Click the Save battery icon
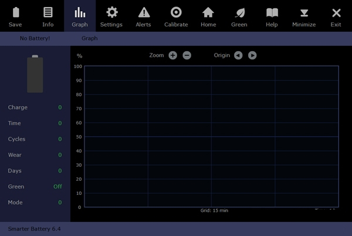Screen dimensions: 352x236 pos(16,16)
